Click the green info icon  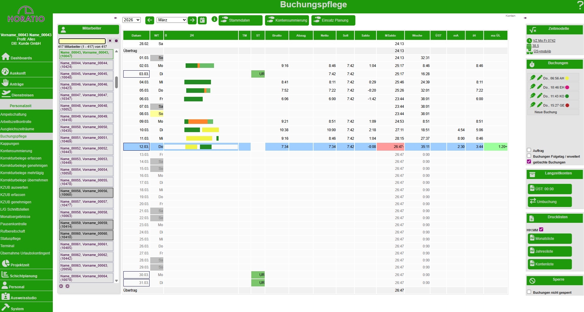[215, 19]
